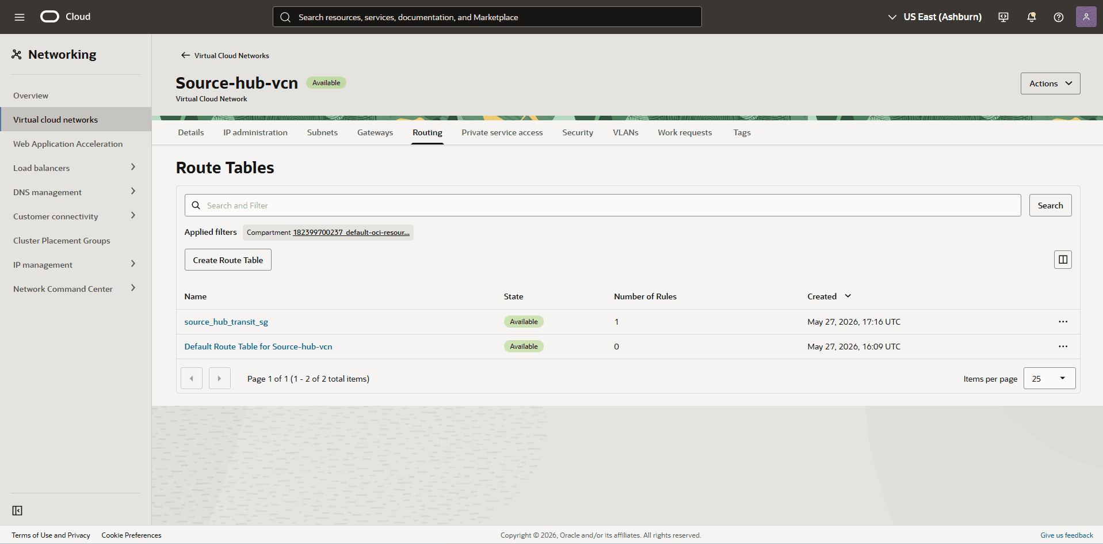The height and width of the screenshot is (544, 1103).
Task: Switch to the IP administration tab
Action: tap(255, 132)
